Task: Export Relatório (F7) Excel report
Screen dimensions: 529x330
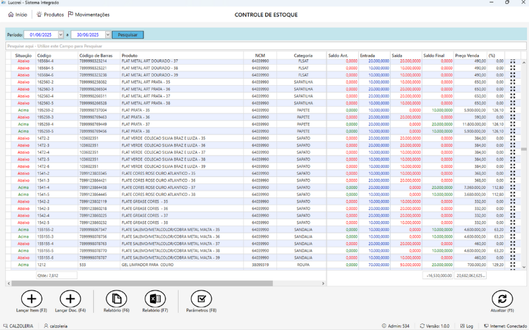Action: [x=155, y=299]
